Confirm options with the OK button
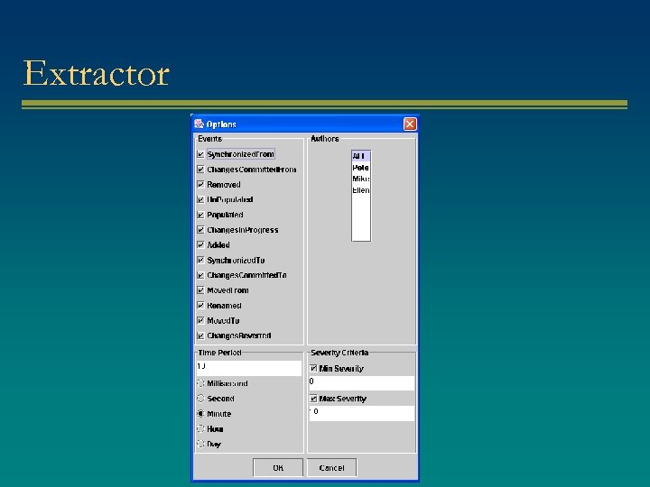The height and width of the screenshot is (487, 650). coord(278,467)
